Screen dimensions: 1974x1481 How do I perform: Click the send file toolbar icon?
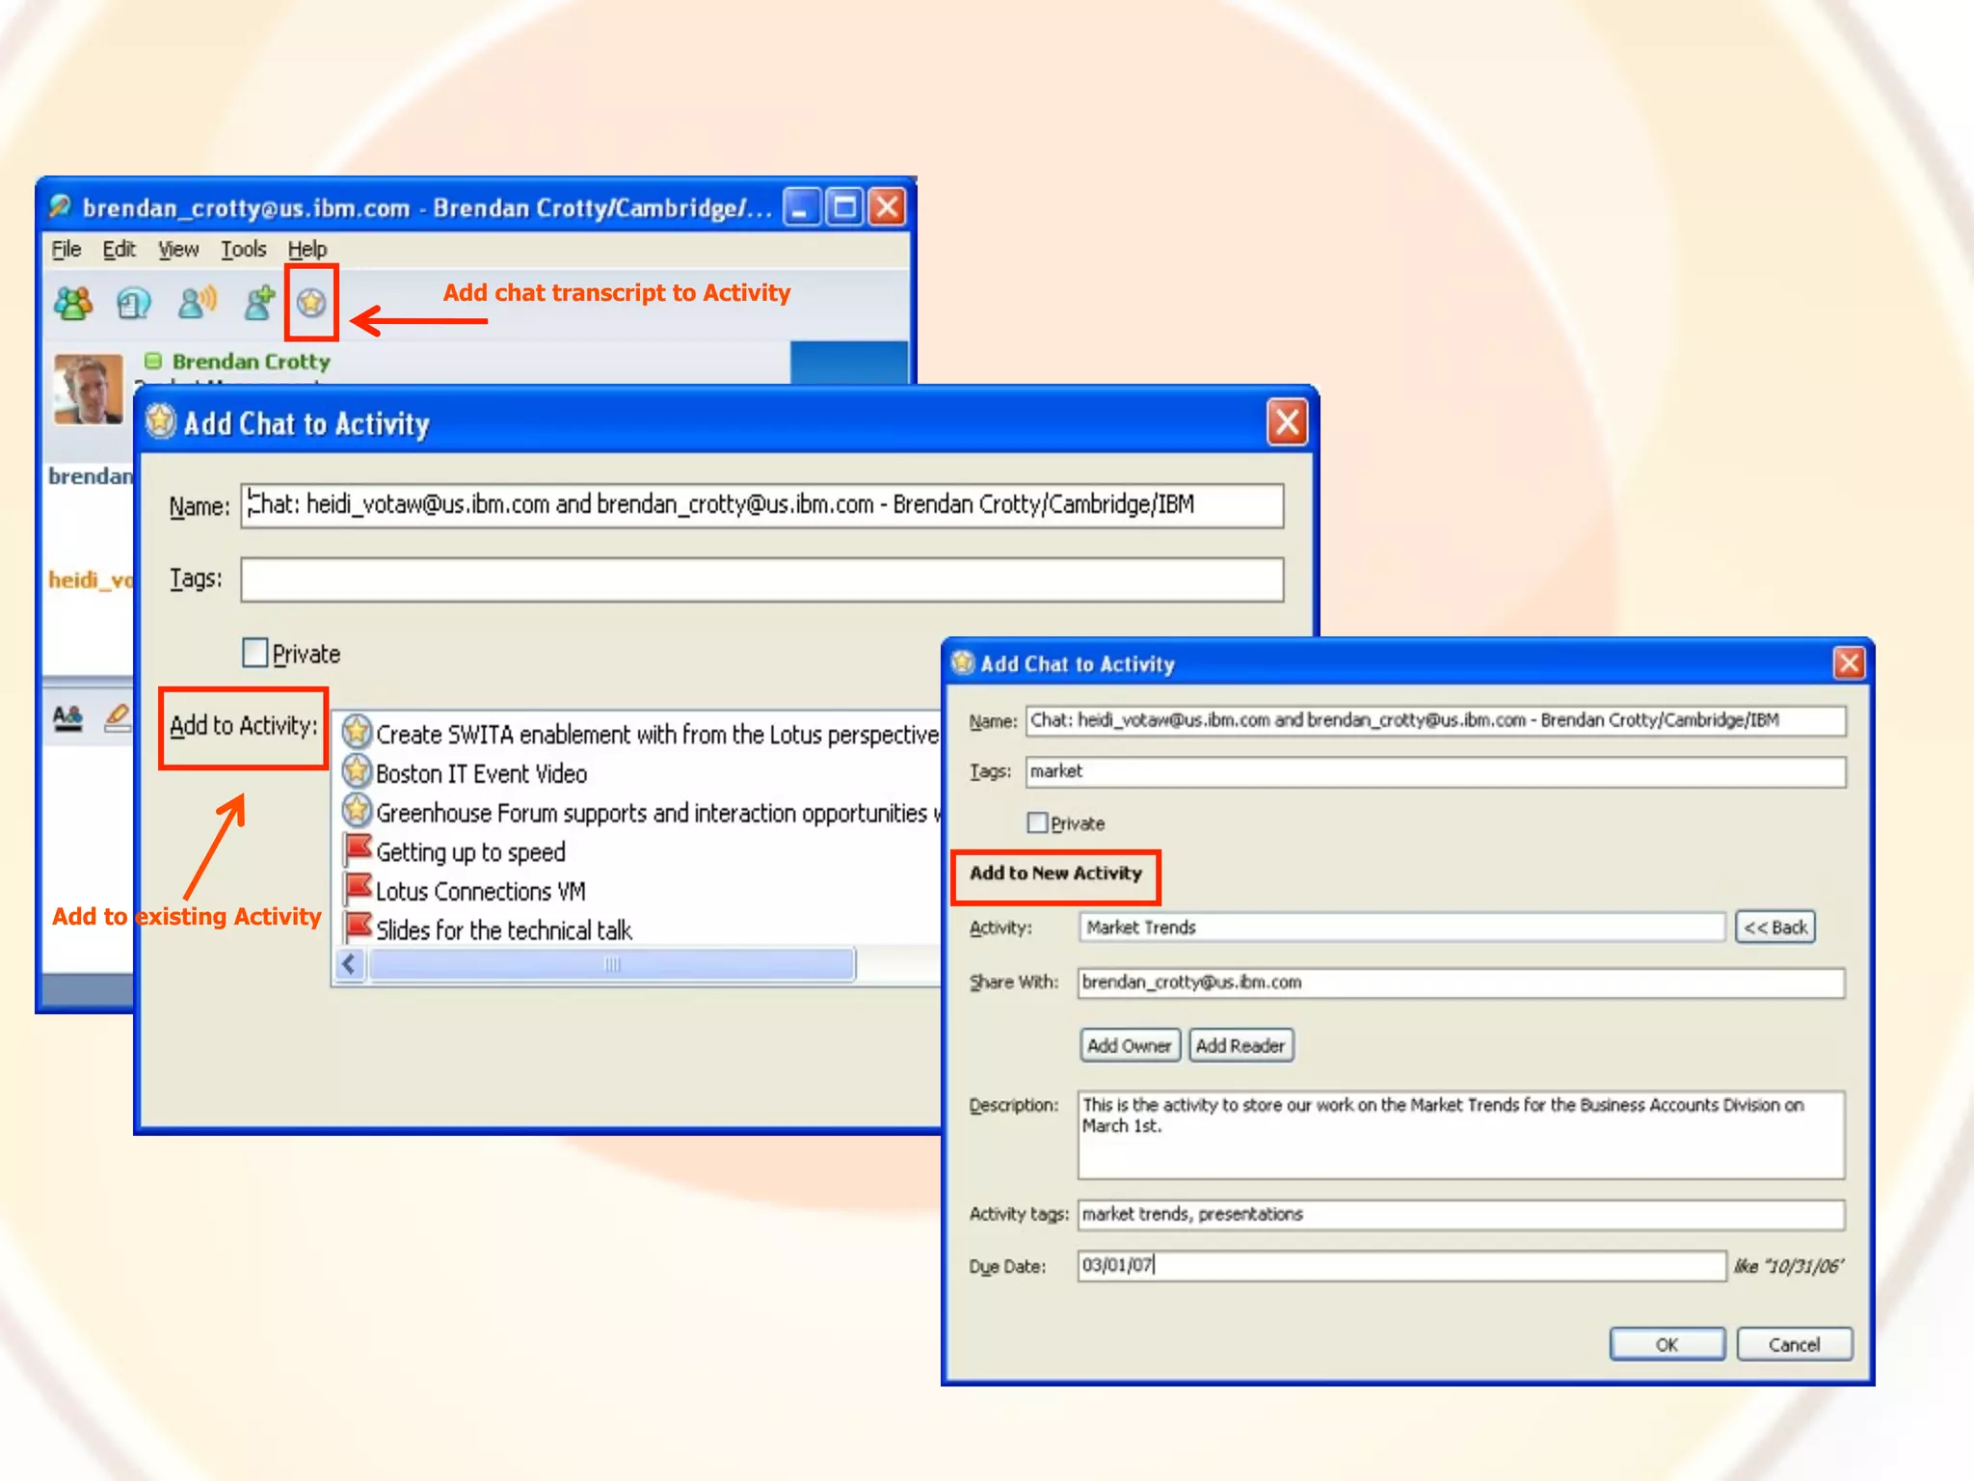tap(134, 303)
